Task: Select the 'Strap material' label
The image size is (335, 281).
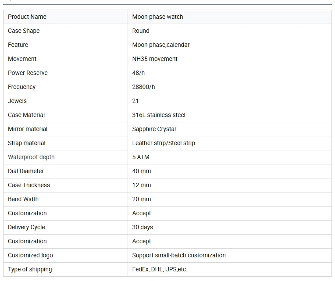Action: tap(27, 143)
